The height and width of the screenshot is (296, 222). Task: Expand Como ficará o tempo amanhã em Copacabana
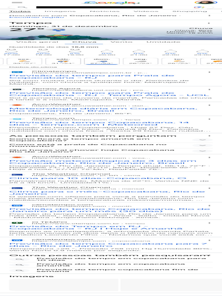pos(111,140)
